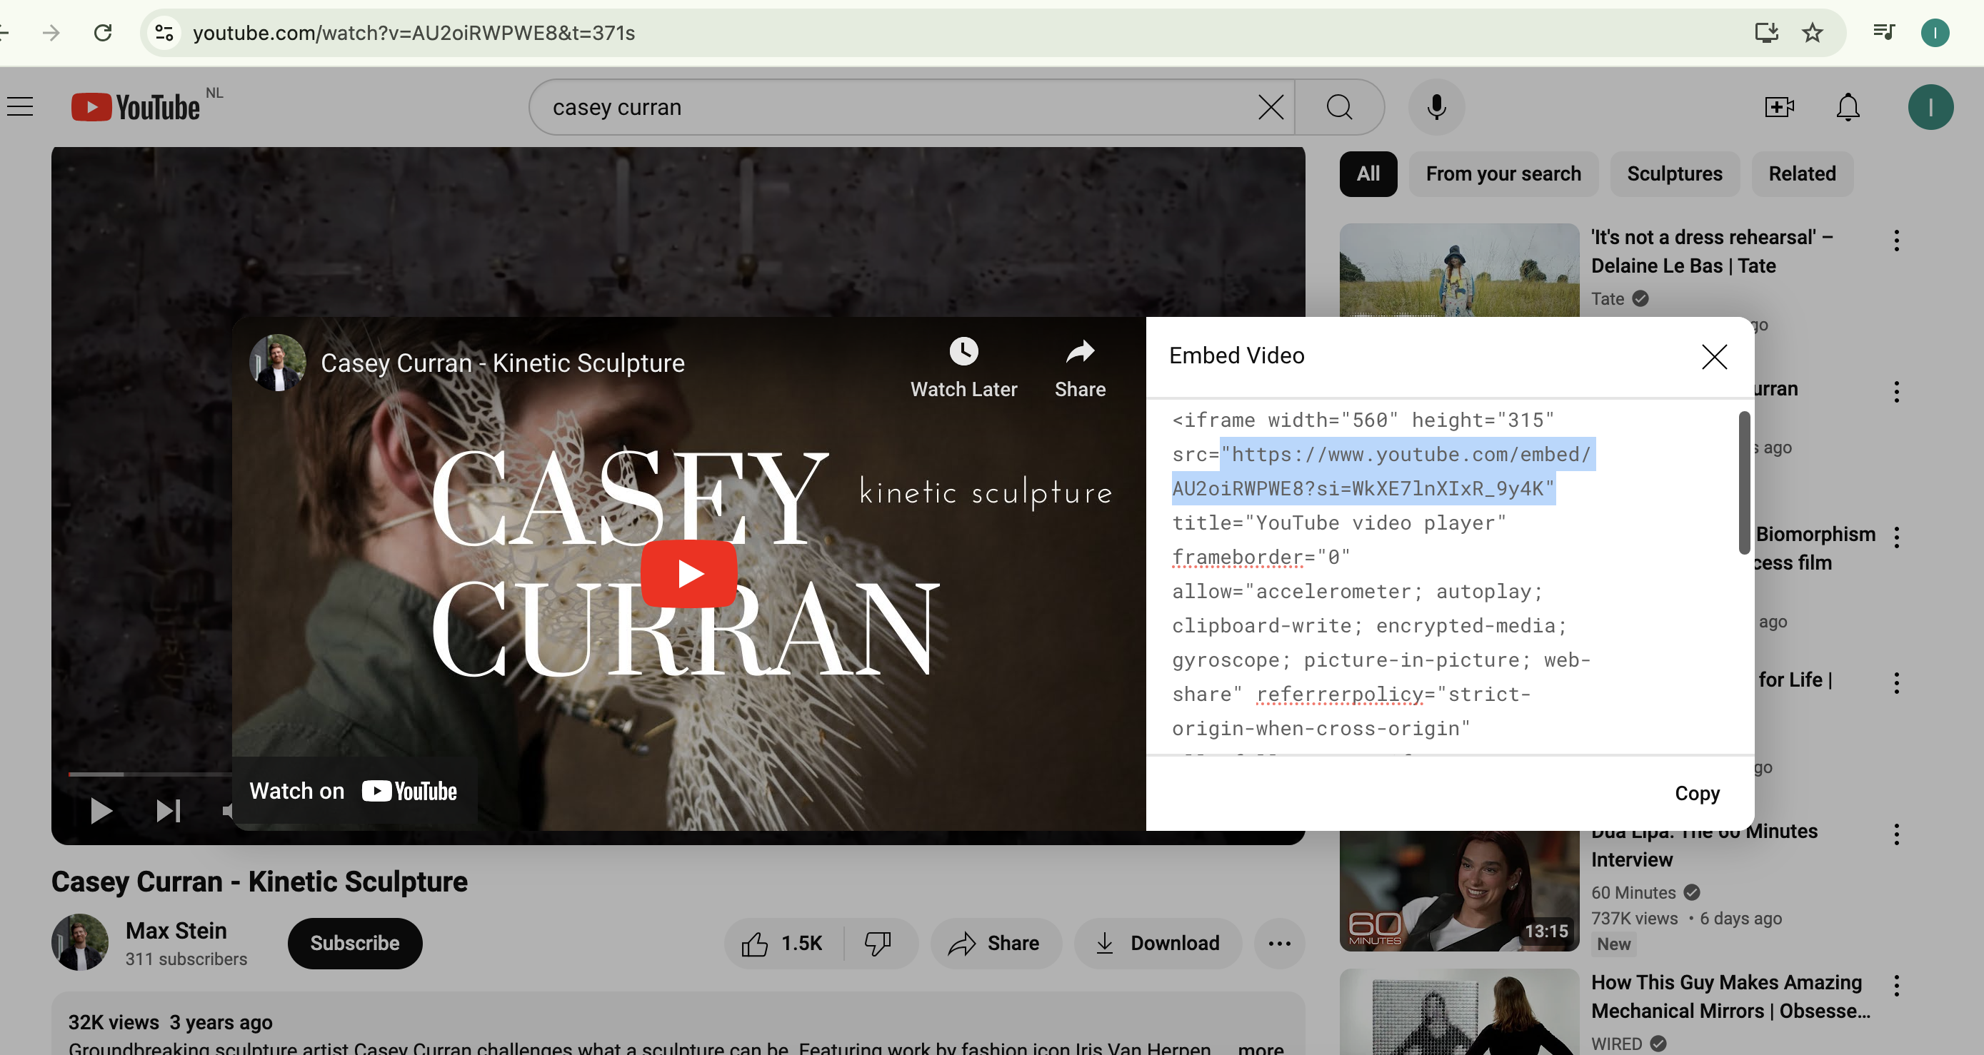Go forward in browser history
Viewport: 1984px width, 1055px height.
(51, 32)
